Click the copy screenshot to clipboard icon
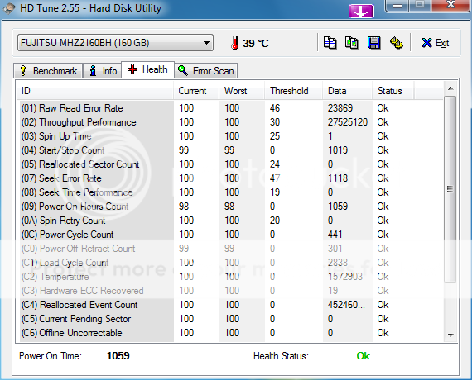 (352, 43)
